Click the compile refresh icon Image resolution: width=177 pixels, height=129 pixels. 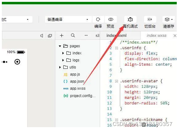click(98, 19)
